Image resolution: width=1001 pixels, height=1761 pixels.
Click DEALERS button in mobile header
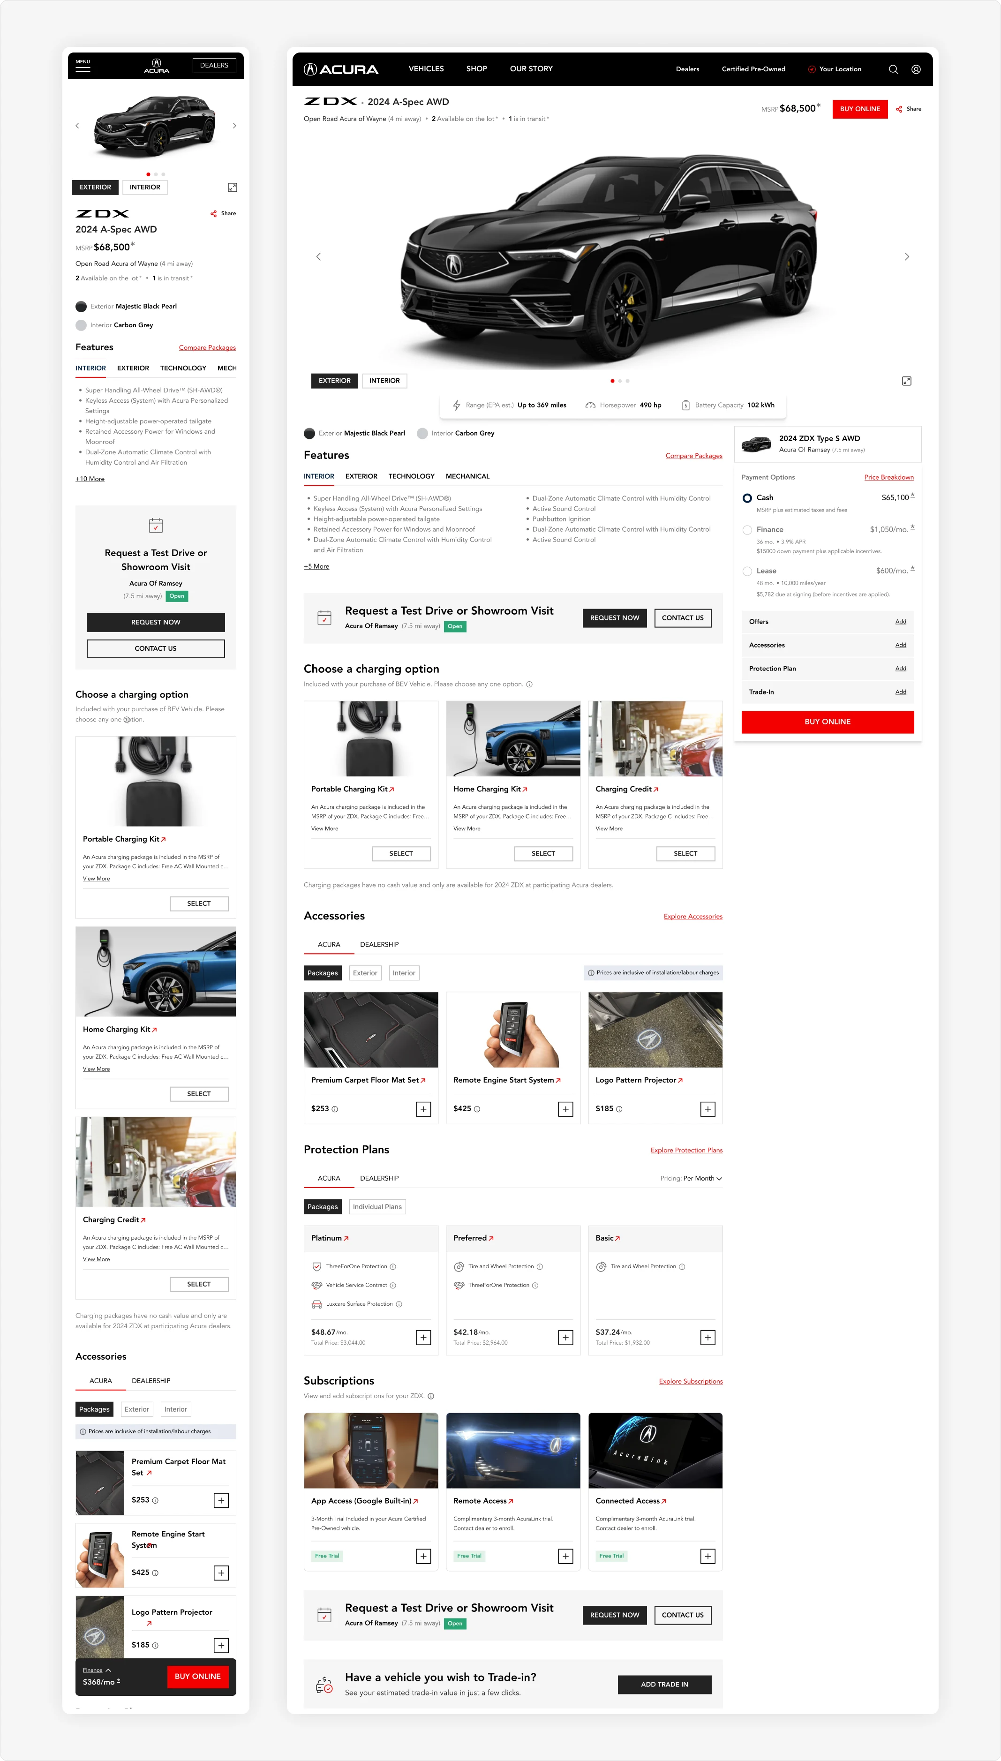click(x=214, y=65)
